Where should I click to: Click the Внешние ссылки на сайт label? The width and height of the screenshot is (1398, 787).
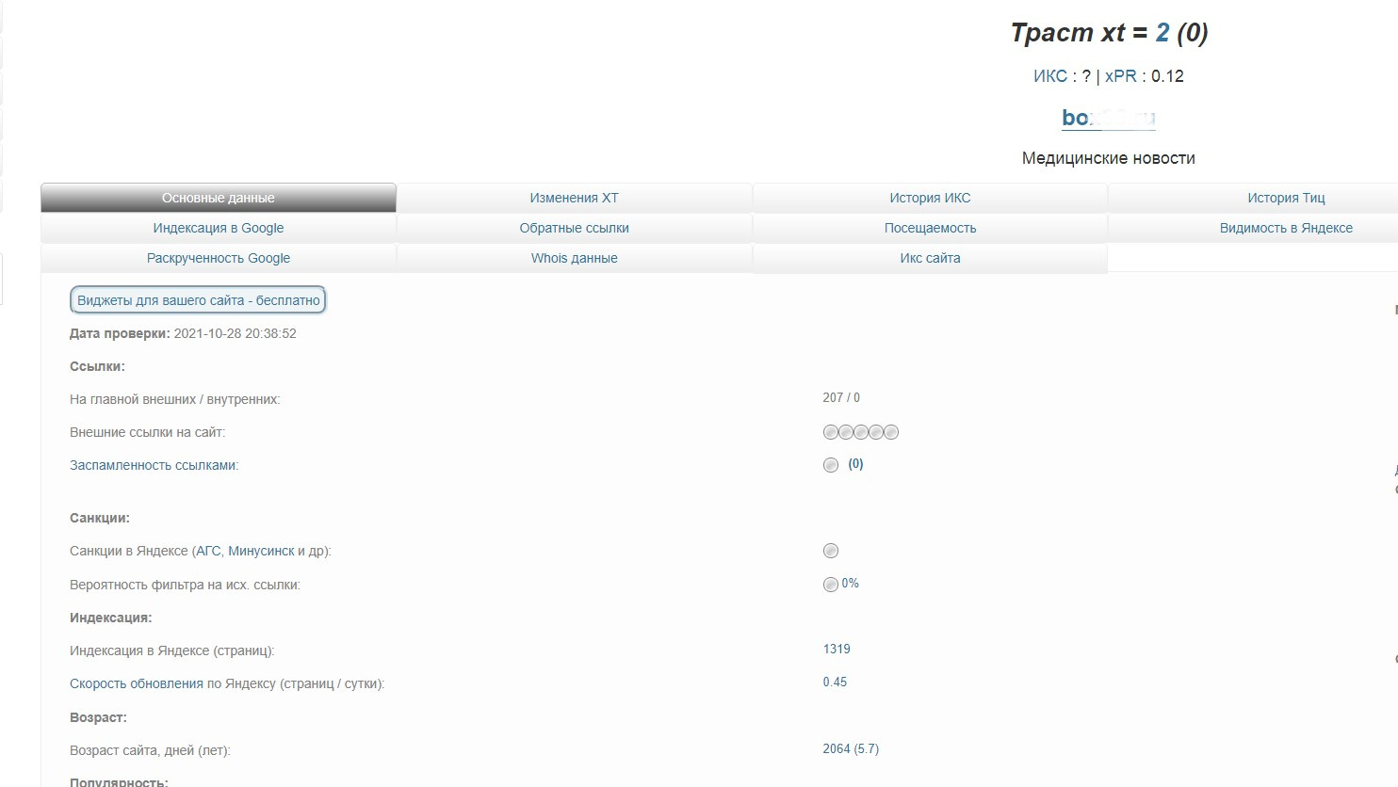[x=148, y=432]
